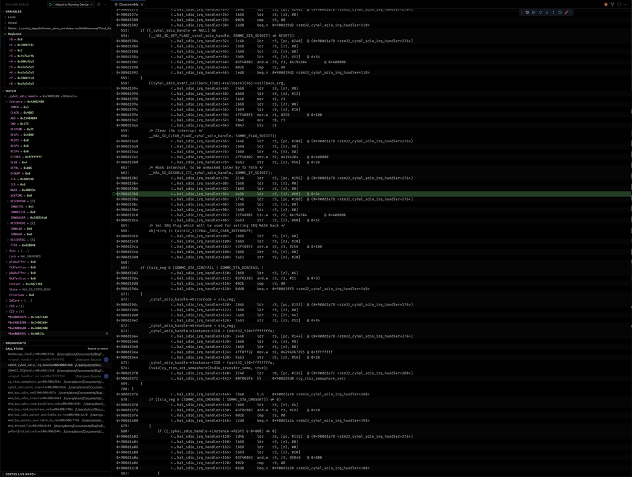Select the STA register watch row
This screenshot has width=632, height=477.
pos(55,179)
